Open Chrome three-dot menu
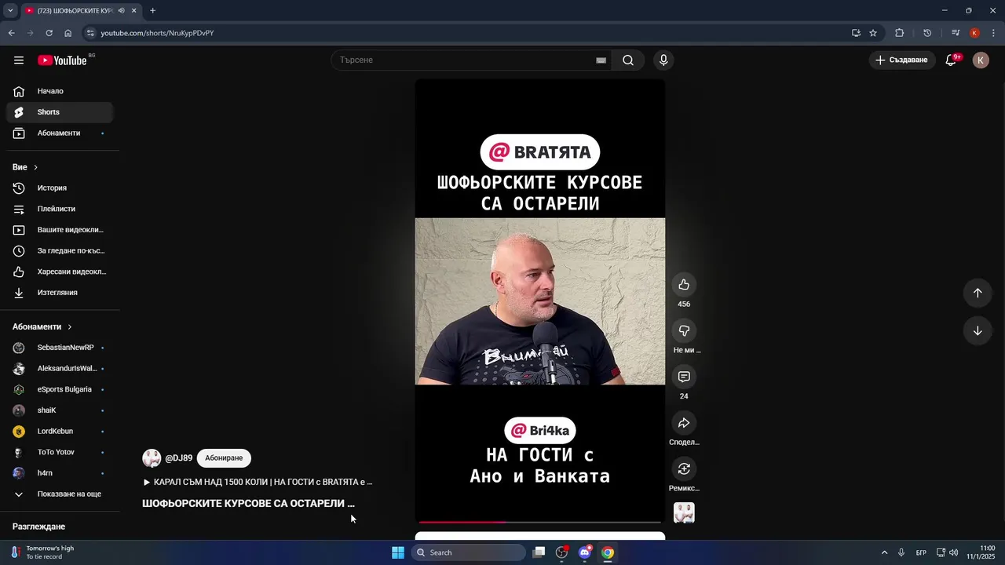Screen dimensions: 1005x565 (x=994, y=33)
